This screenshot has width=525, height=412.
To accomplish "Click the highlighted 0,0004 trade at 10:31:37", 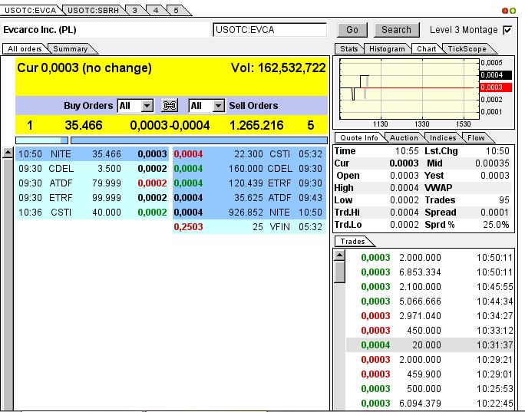I will (430, 345).
